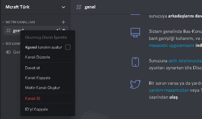
Task: Choose Davet et in context menu
Action: click(x=32, y=68)
